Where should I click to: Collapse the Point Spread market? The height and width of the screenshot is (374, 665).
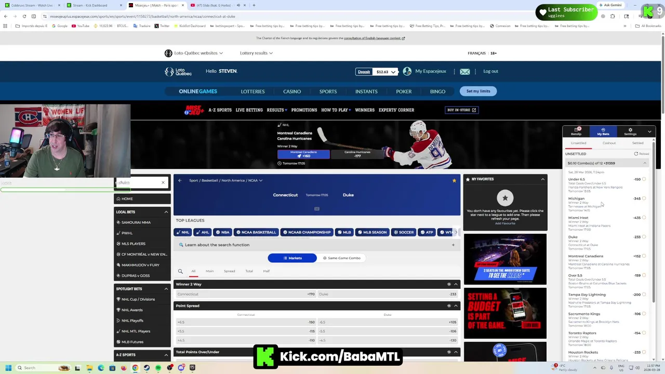click(x=456, y=306)
